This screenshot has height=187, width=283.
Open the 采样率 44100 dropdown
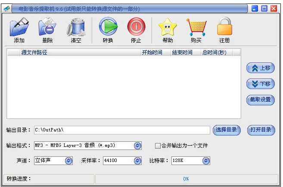click(137, 161)
